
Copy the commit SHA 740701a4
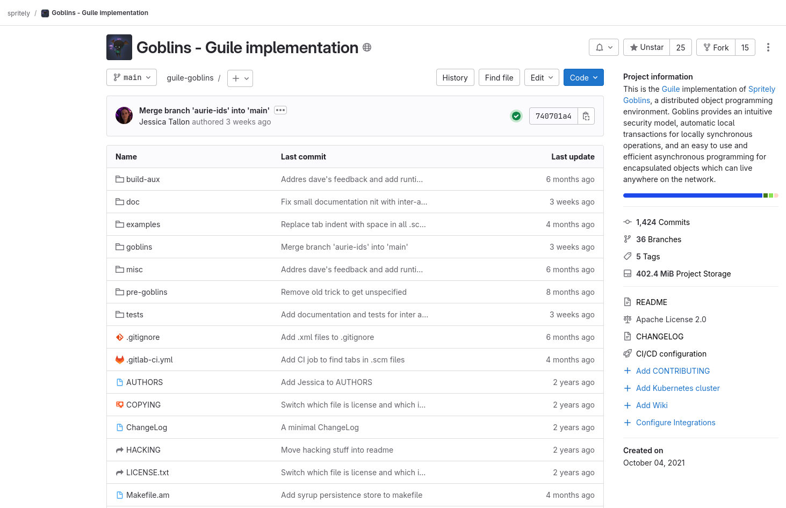coord(586,116)
